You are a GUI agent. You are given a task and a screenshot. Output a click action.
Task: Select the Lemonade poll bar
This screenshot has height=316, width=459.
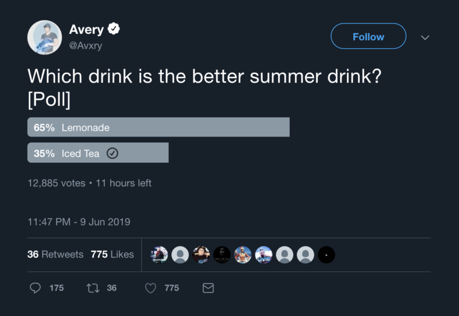[x=158, y=127]
